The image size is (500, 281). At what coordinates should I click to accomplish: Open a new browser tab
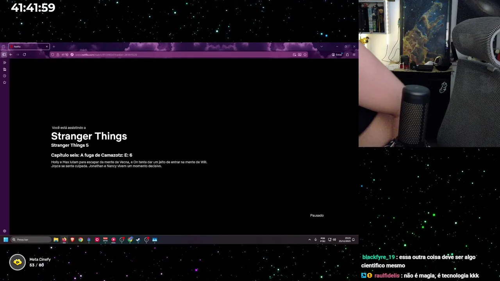coord(54,47)
